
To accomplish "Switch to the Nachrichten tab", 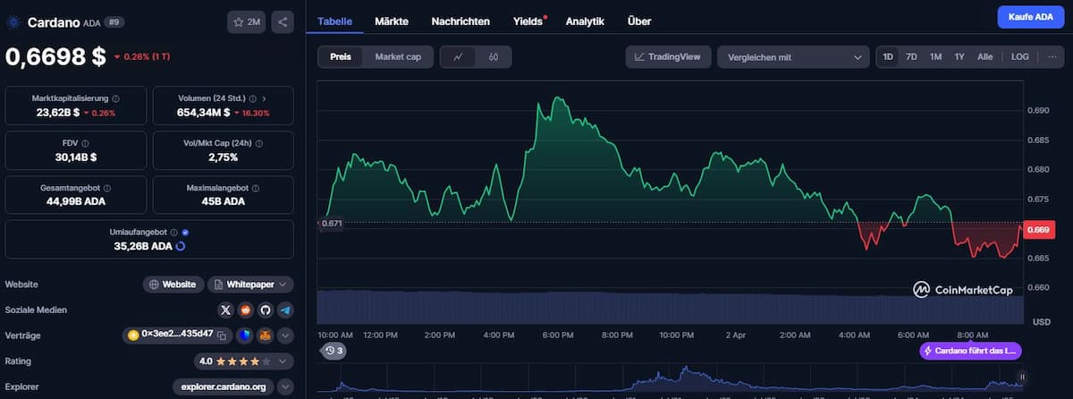I will pos(460,21).
